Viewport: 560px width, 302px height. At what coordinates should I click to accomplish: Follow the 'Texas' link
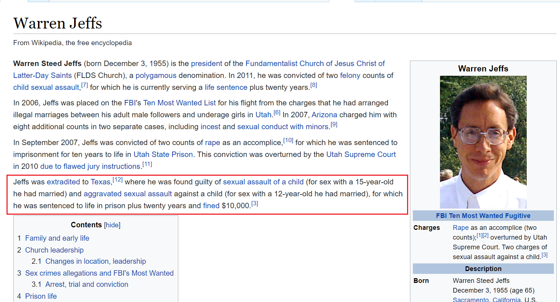pos(101,182)
